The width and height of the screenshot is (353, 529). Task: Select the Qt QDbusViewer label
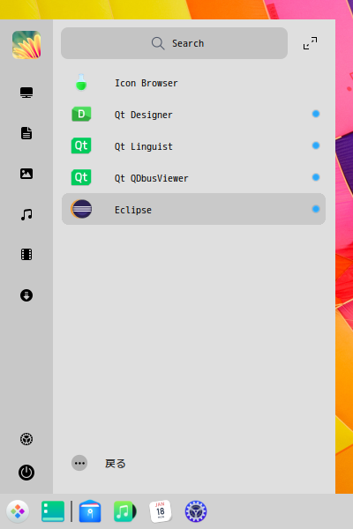(x=151, y=178)
